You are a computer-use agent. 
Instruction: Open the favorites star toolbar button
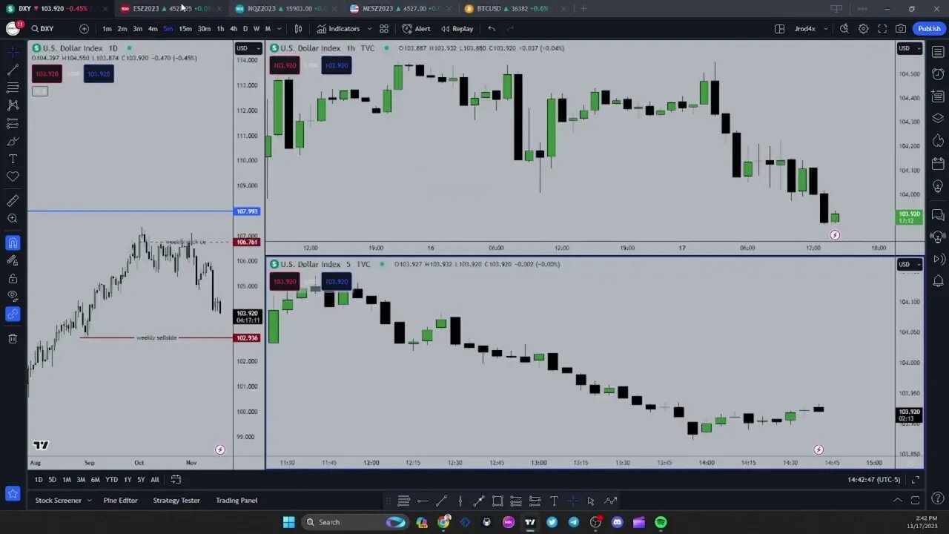pyautogui.click(x=13, y=493)
